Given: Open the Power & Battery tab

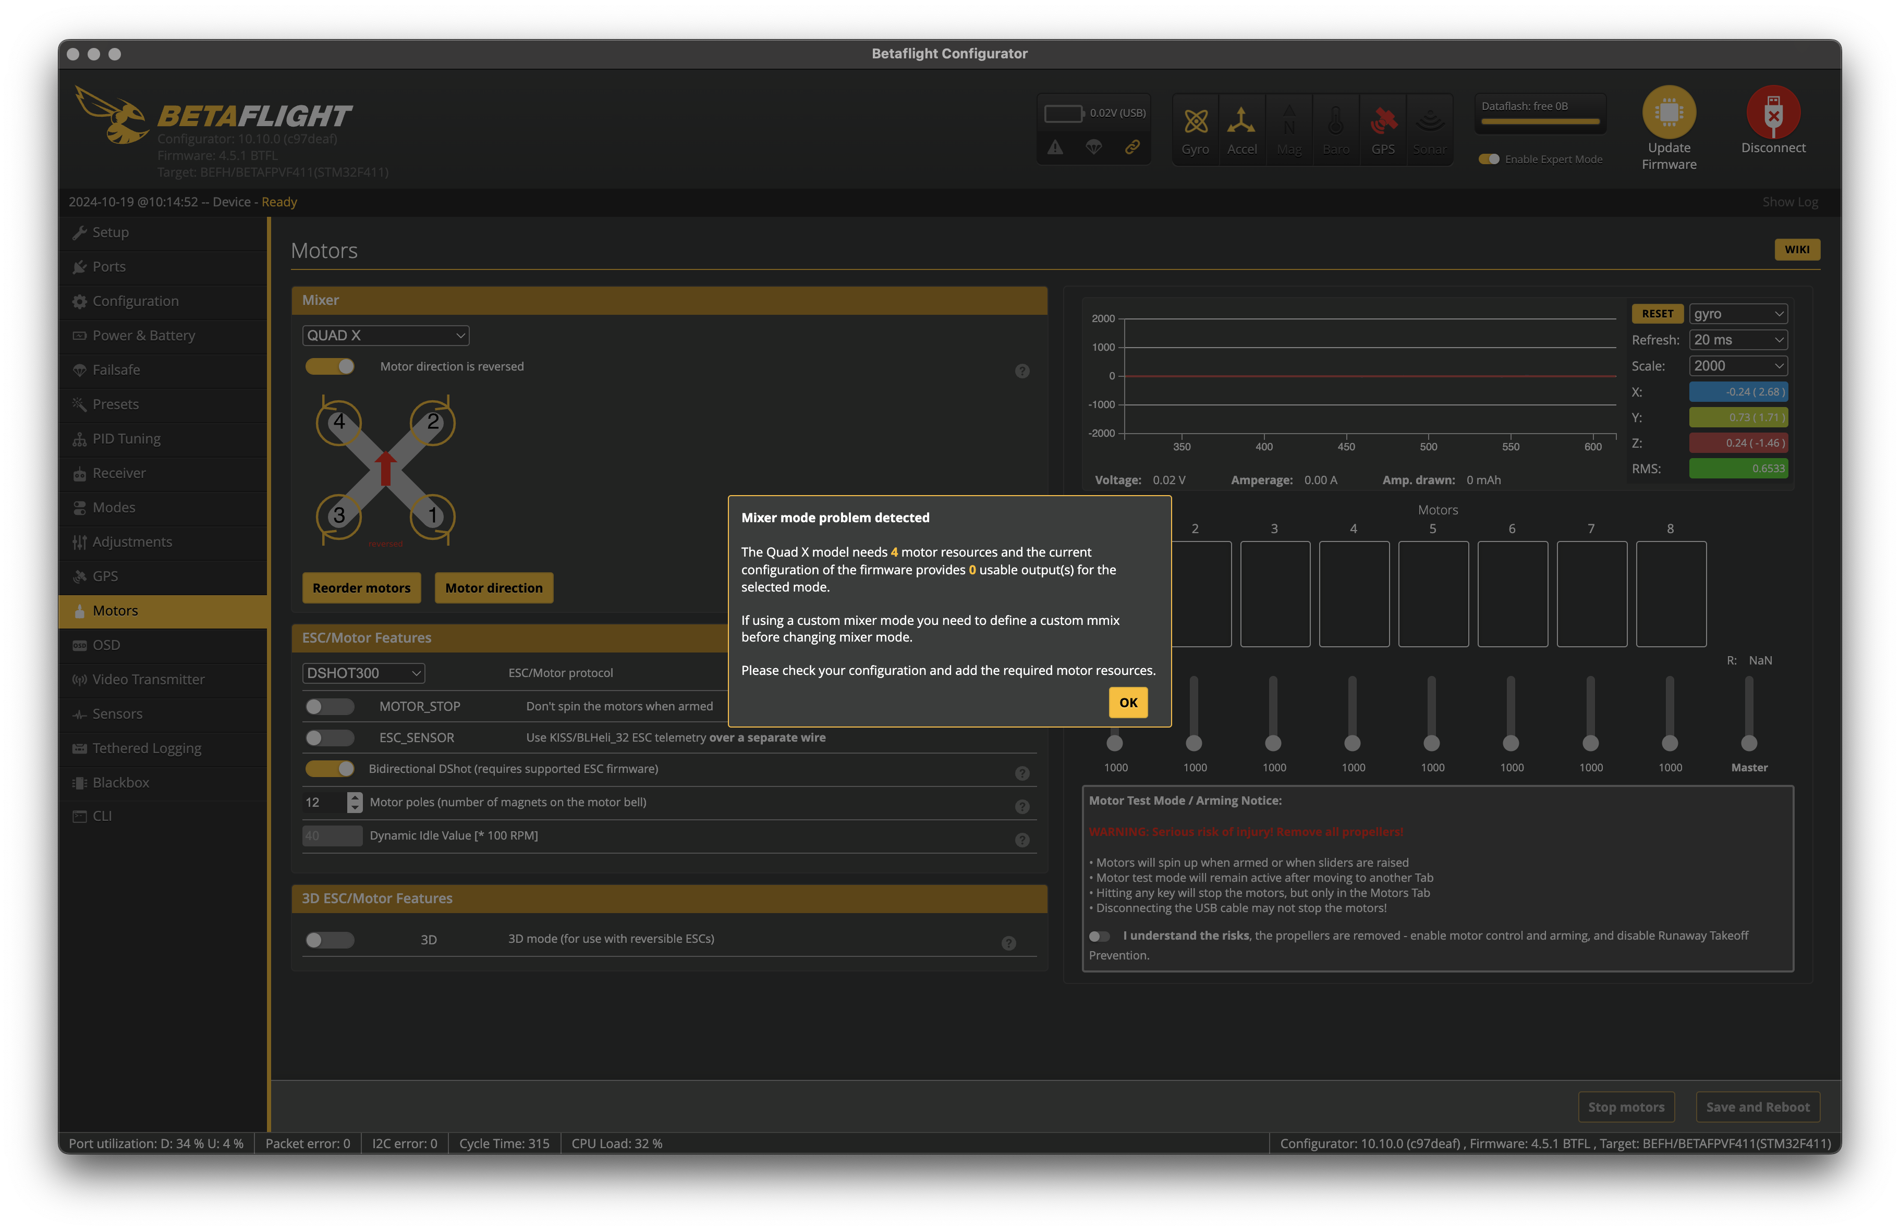Looking at the screenshot, I should coord(163,335).
